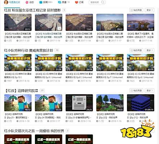Open the 29:19 Untamed Ep.8 thumbnail
159x144 pixels.
(x=79, y=63)
